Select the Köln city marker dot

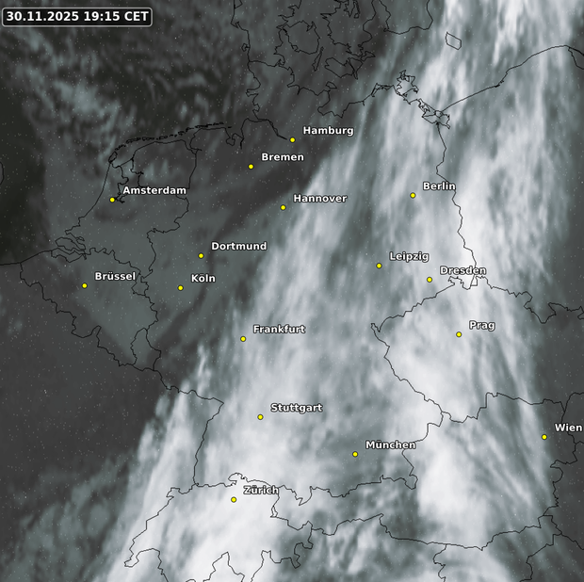[x=180, y=288]
